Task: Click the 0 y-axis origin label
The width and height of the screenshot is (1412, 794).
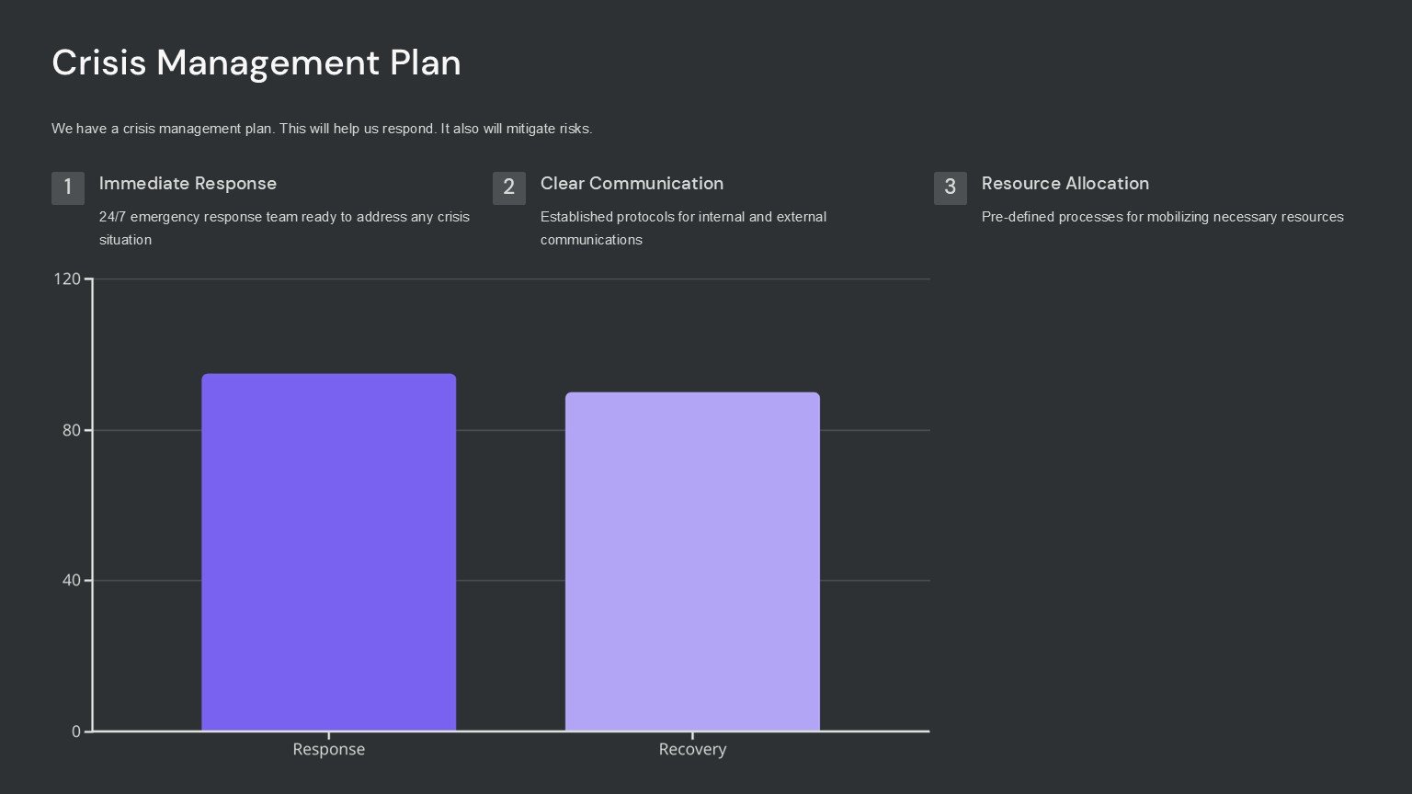Action: coord(76,732)
